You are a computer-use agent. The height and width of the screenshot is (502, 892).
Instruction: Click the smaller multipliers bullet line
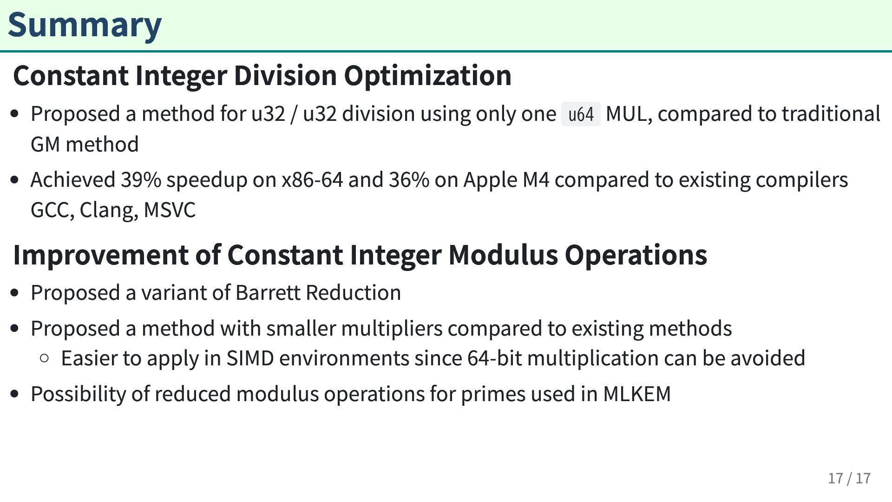tap(381, 329)
